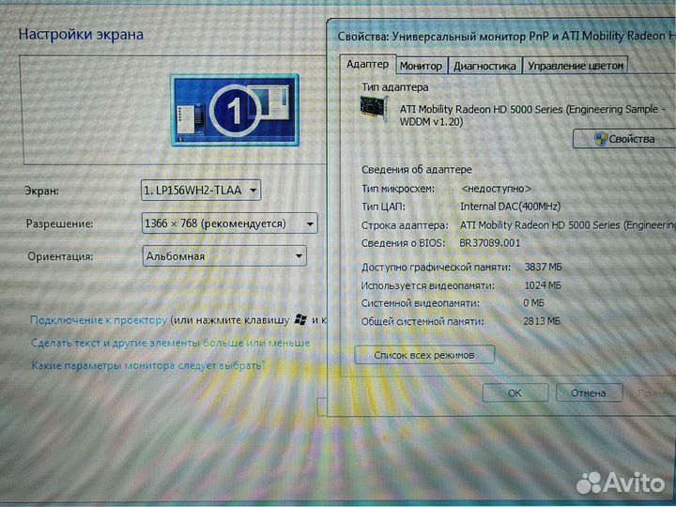Click the Настройки экрана heading

click(x=81, y=35)
